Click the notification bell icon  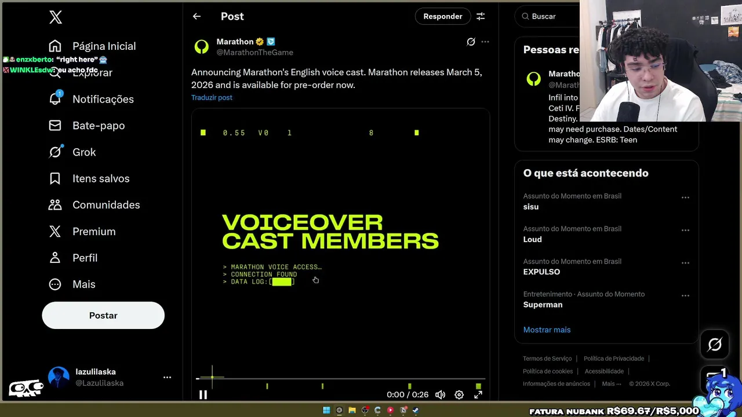pos(55,99)
